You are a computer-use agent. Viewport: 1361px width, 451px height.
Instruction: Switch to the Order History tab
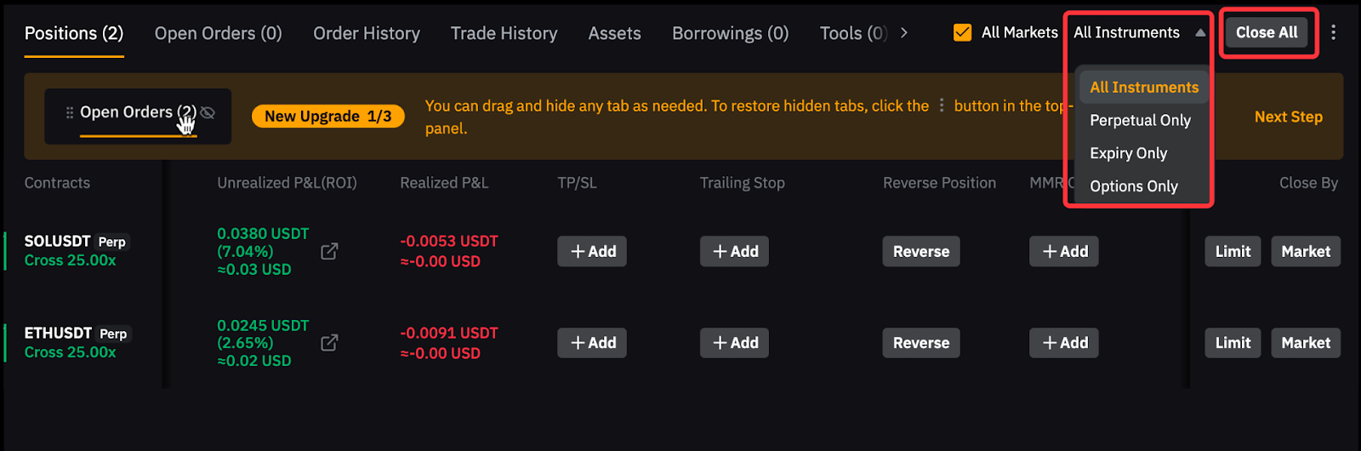coord(367,33)
